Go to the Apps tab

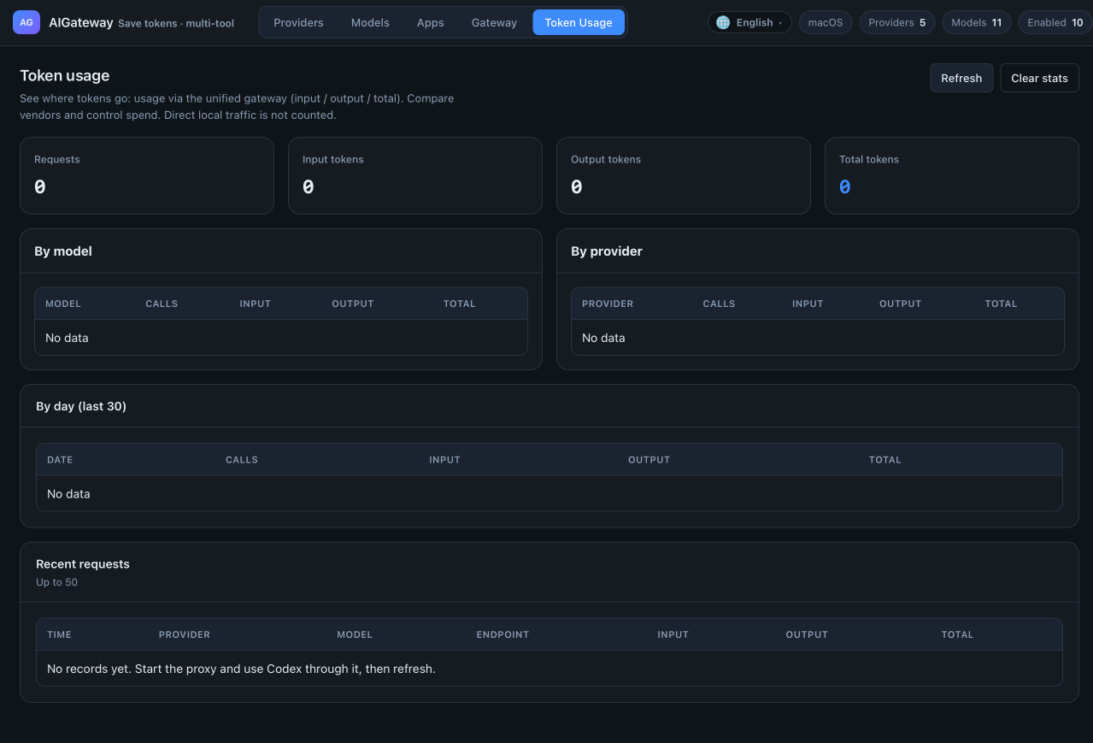pos(430,22)
